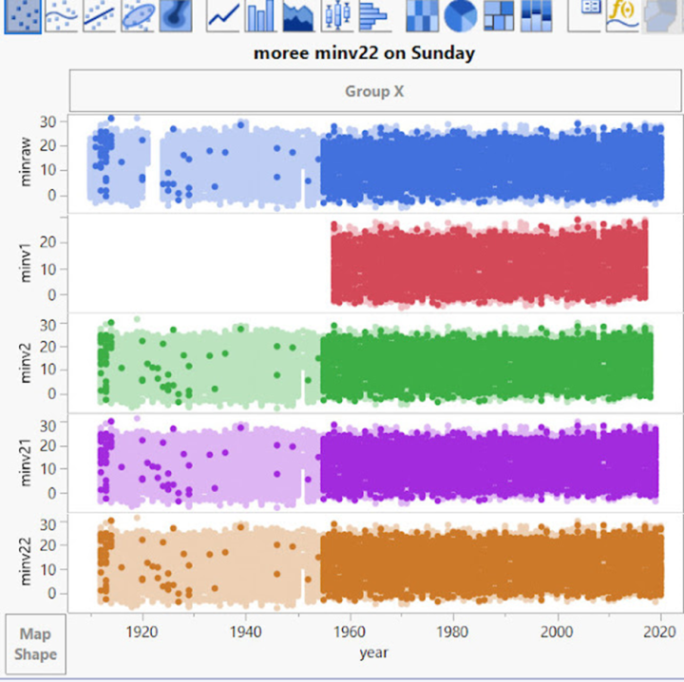Select the Contour element icon

(174, 14)
